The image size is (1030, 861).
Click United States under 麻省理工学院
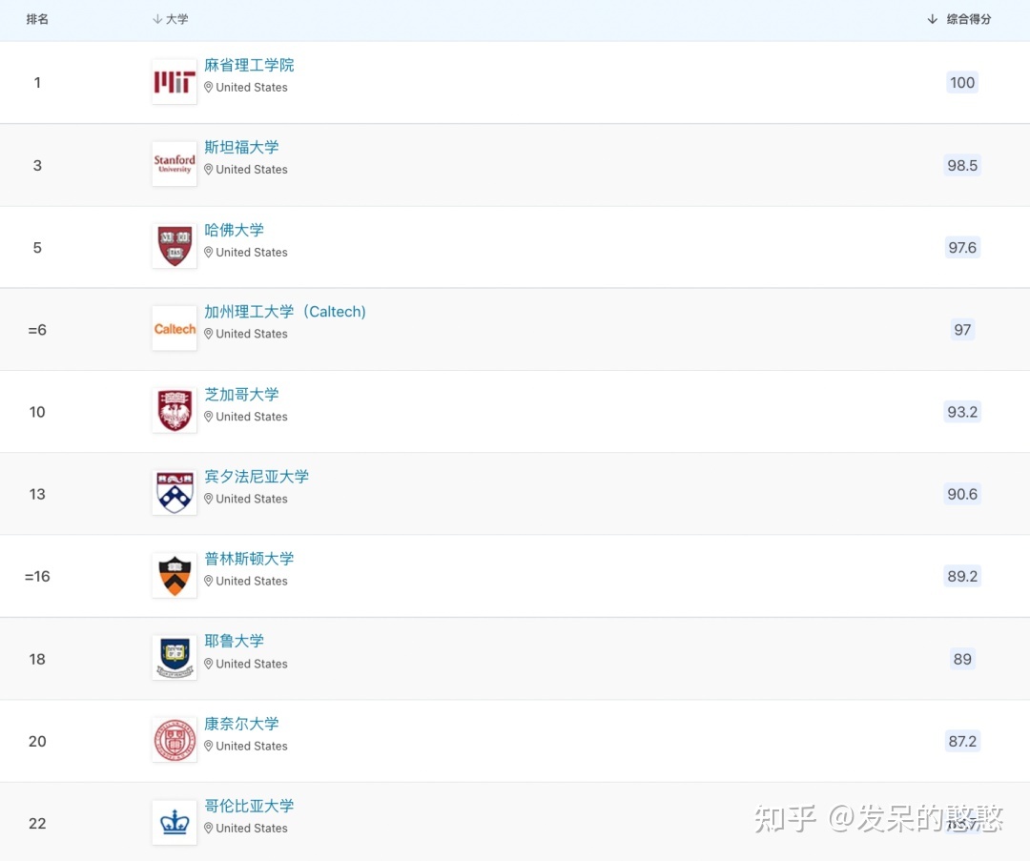point(252,88)
